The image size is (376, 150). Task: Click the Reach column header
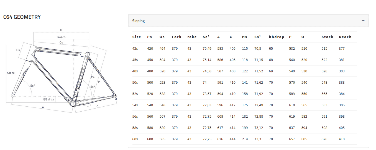point(345,37)
